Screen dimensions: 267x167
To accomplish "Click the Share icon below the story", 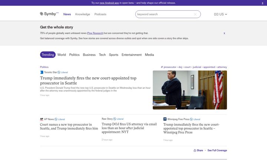I will 195,150.
